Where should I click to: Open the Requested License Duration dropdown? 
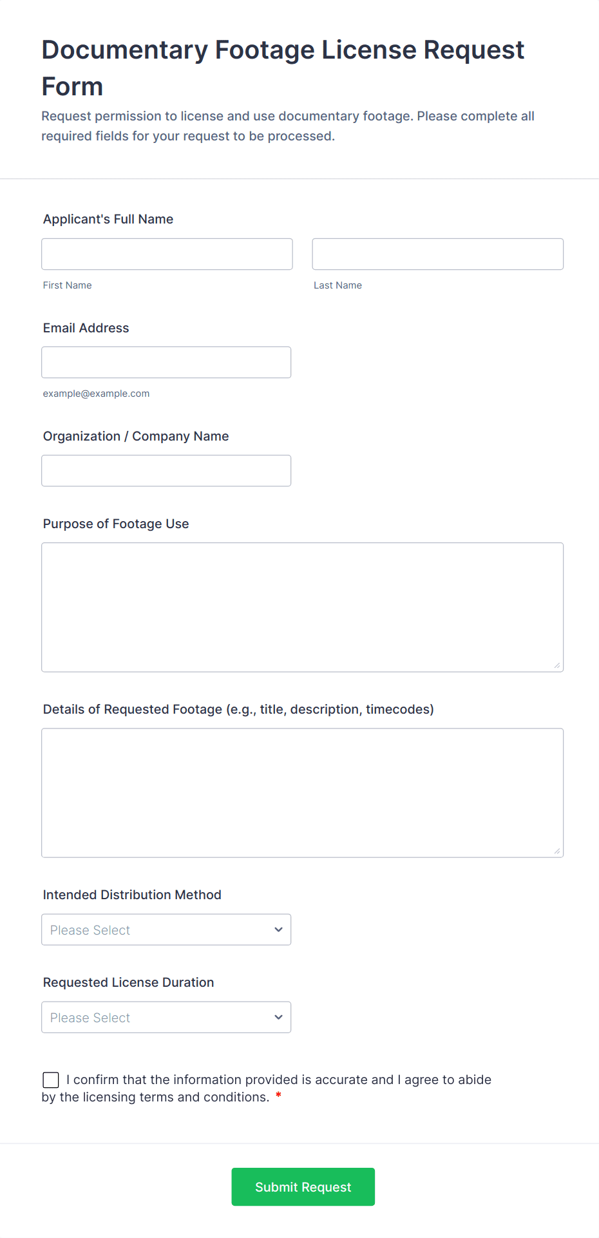166,1016
